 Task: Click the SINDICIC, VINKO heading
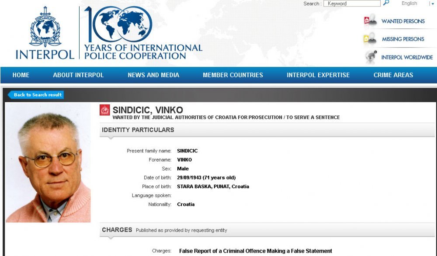tap(148, 110)
